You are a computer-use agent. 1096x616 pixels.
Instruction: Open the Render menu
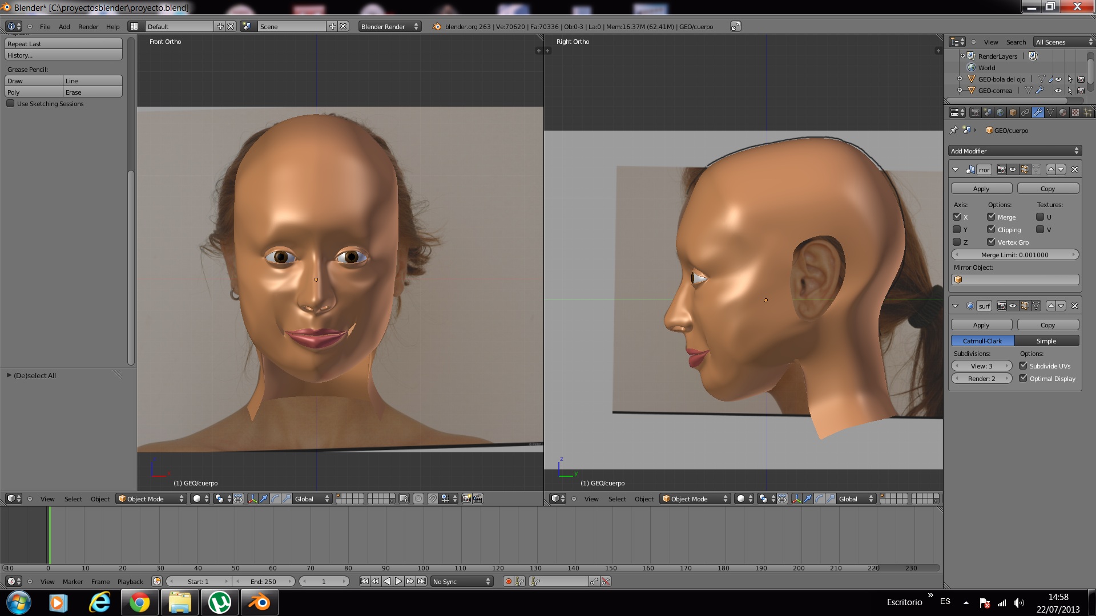(x=88, y=27)
